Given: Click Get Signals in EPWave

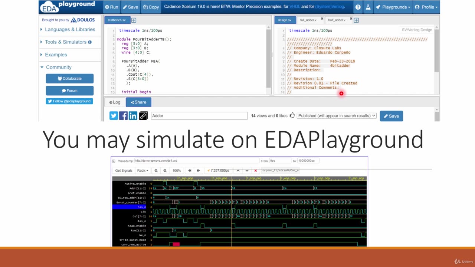Looking at the screenshot, I should coord(124,171).
